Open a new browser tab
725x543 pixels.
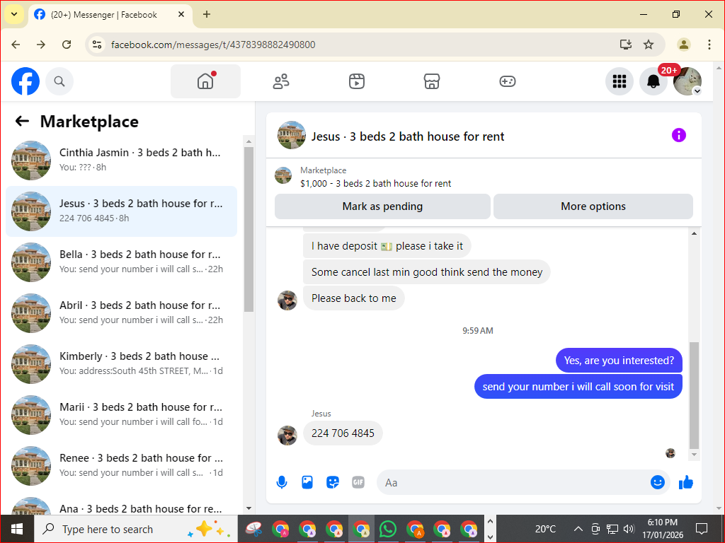pos(207,14)
